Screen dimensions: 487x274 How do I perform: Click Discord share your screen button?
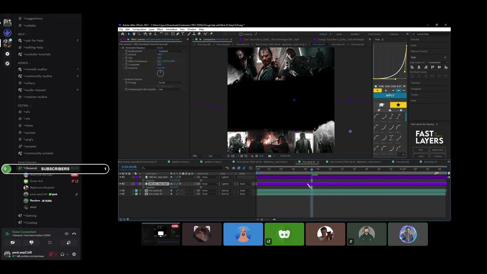pyautogui.click(x=32, y=242)
